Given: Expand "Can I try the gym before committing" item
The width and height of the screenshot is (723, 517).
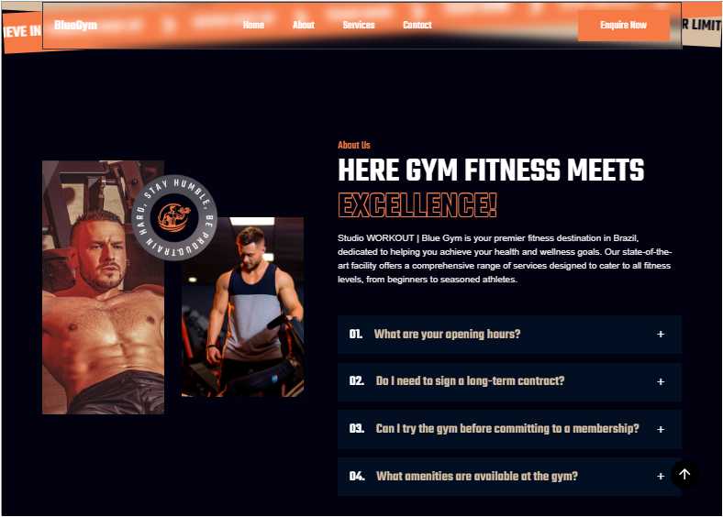Looking at the screenshot, I should pos(509,429).
